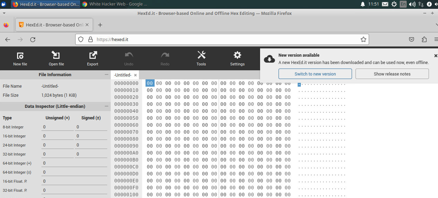Viewport: 438px width, 198px height.
Task: Open the brightness indicator in tray
Action: pos(394,4)
